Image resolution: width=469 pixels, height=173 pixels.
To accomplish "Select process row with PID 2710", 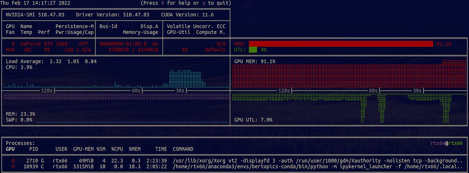I will (234, 161).
